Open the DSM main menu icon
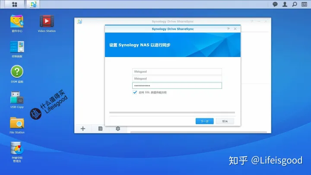The image size is (311, 175). (15, 4)
